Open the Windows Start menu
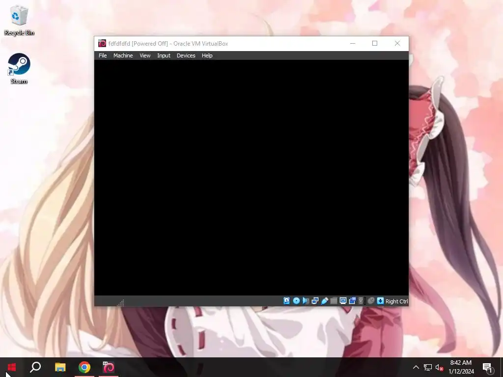 (12, 367)
